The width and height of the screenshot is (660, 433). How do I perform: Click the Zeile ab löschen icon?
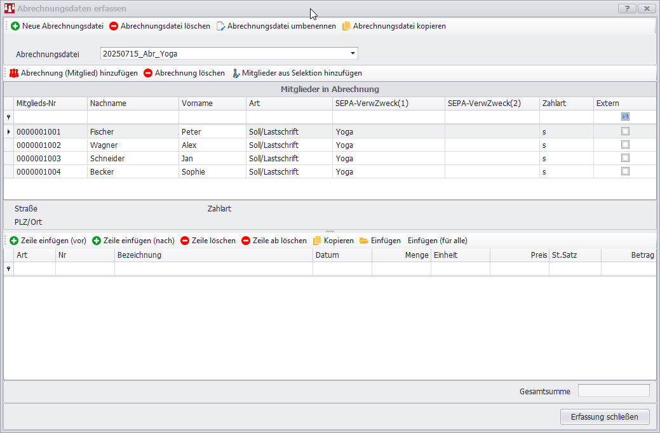click(246, 241)
